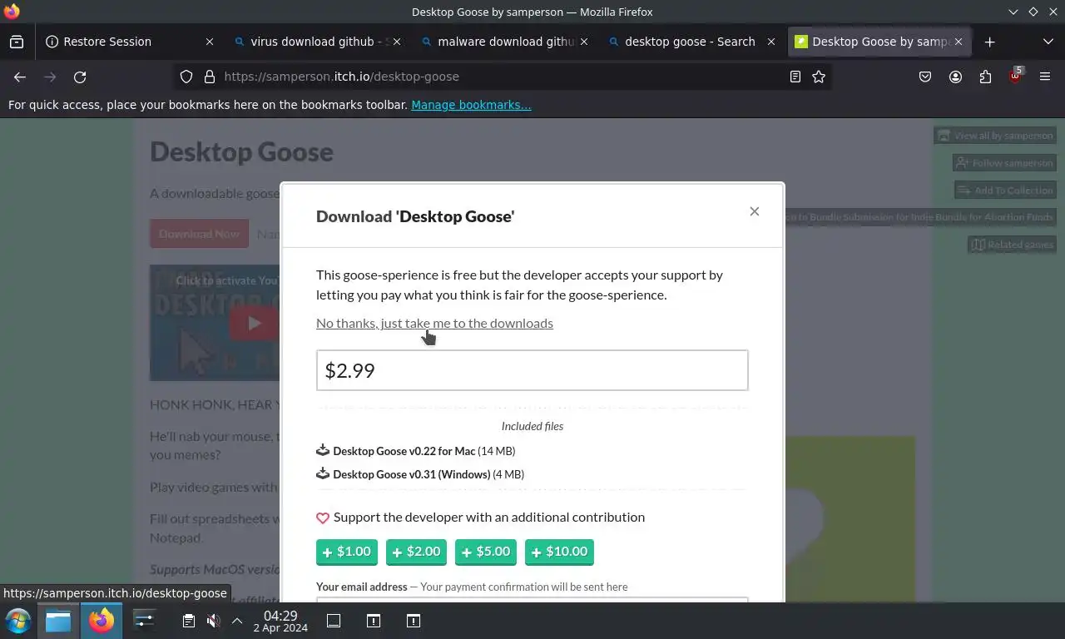Switch to the Restore Session tab
1065x639 pixels.
pos(131,42)
